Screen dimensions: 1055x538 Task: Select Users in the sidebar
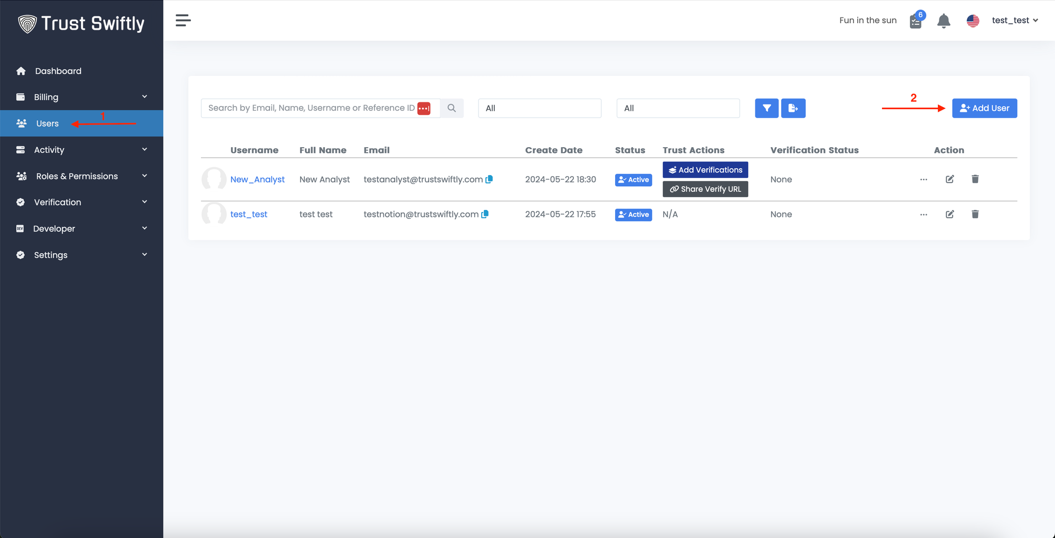47,123
